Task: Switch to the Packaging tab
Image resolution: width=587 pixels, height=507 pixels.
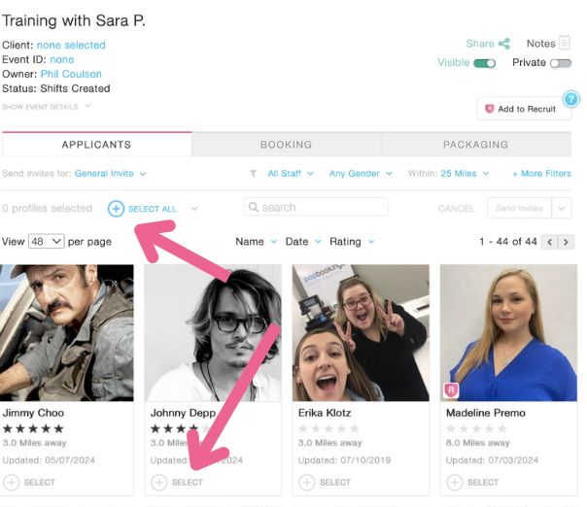Action: 475,145
